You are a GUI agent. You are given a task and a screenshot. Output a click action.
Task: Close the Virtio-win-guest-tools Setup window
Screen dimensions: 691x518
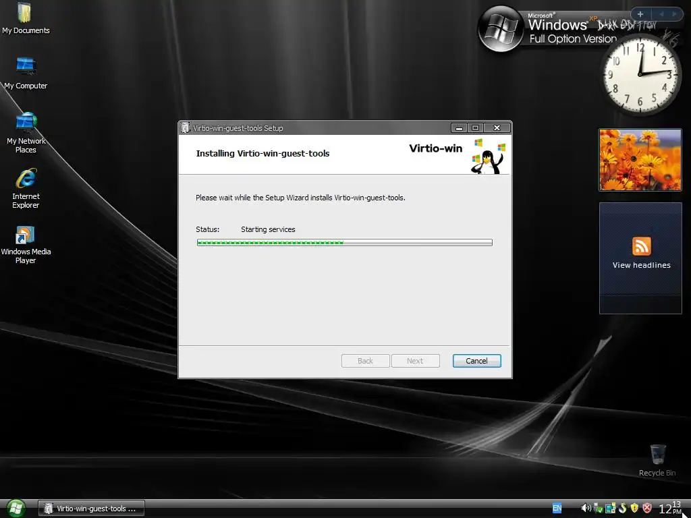tap(497, 127)
